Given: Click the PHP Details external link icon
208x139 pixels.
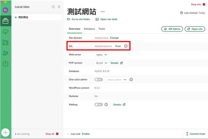Looking at the screenshot, I should [x=121, y=63].
